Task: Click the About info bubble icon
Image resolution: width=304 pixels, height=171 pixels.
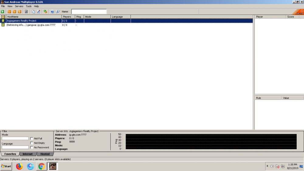Action: coord(57,12)
